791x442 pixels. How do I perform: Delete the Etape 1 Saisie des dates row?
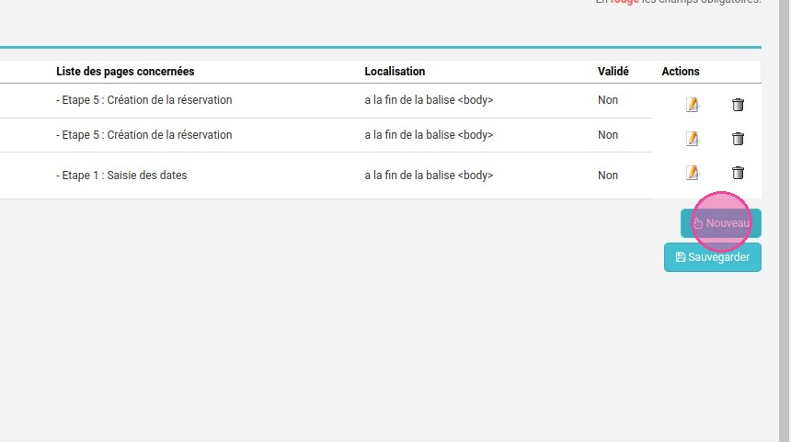[738, 173]
